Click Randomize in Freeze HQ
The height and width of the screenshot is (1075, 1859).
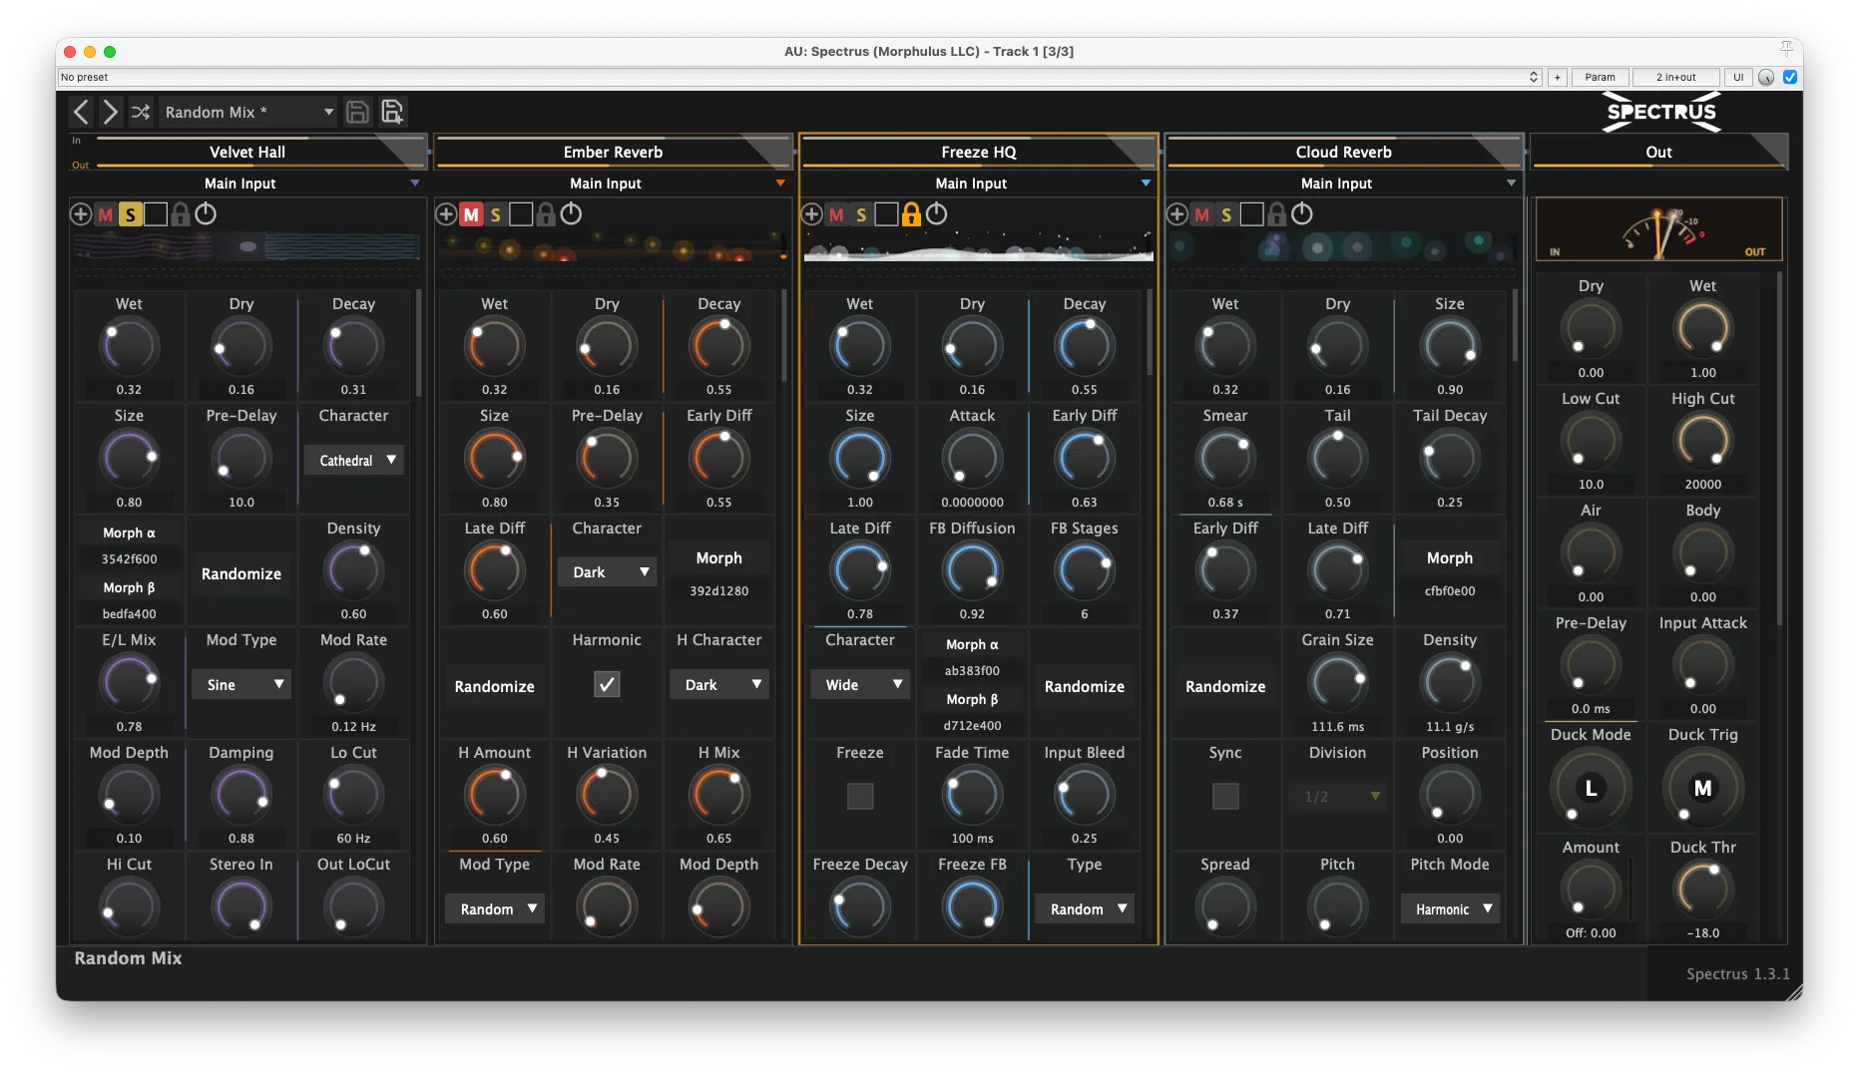coord(1085,686)
